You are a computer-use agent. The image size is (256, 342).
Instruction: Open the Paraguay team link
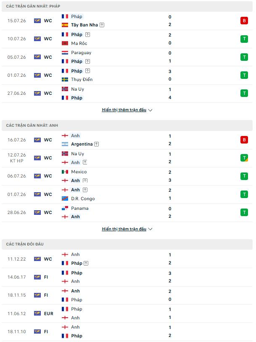(x=81, y=53)
